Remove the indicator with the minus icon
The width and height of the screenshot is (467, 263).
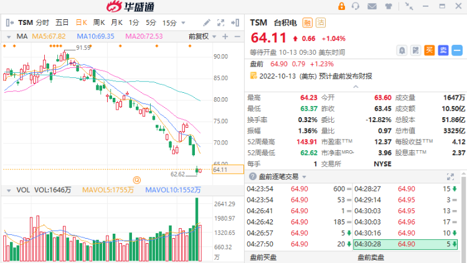point(237,37)
